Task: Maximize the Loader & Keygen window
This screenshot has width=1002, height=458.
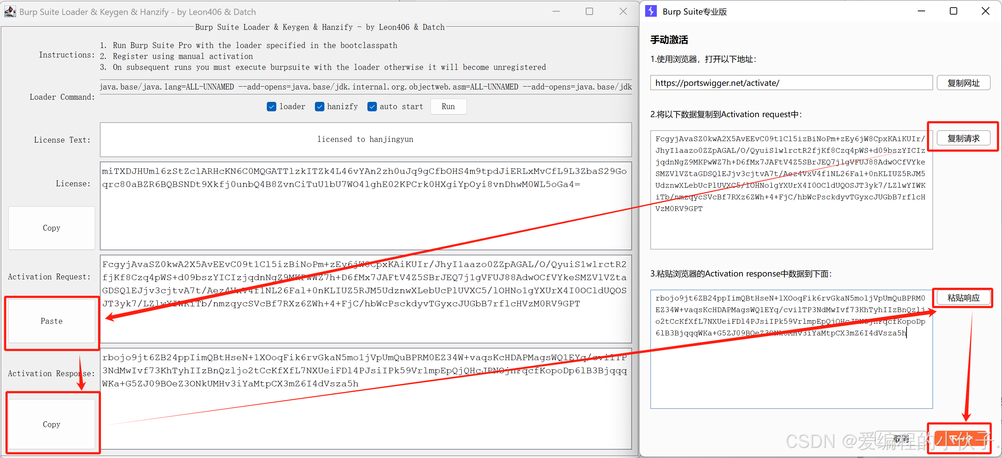Action: [589, 12]
